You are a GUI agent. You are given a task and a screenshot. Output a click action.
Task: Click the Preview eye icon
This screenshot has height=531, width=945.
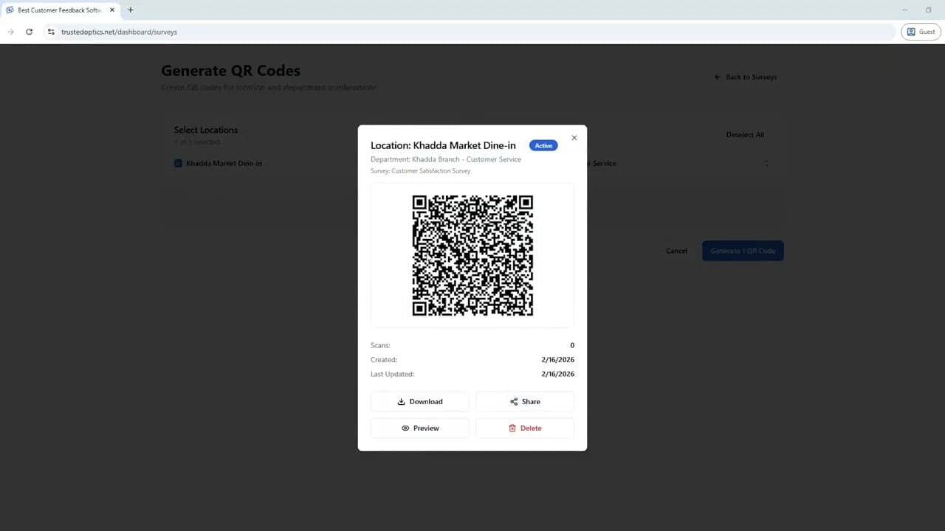405,428
